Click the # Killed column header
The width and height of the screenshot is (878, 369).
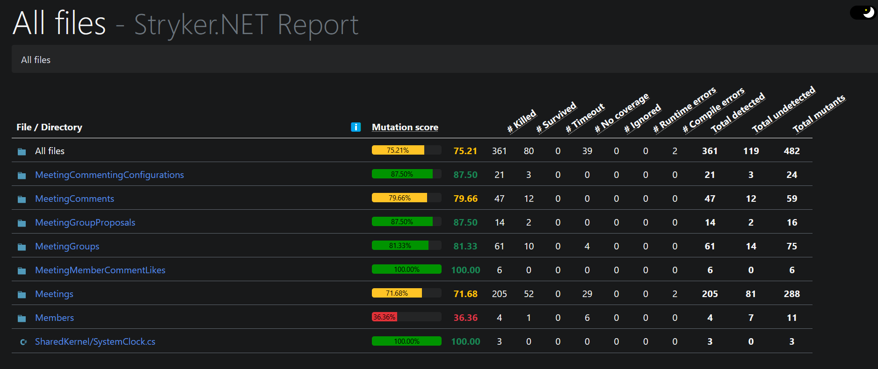click(x=522, y=121)
